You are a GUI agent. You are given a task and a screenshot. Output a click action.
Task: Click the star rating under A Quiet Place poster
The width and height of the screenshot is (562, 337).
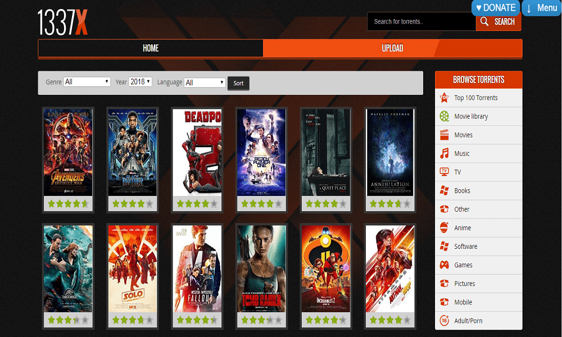326,204
